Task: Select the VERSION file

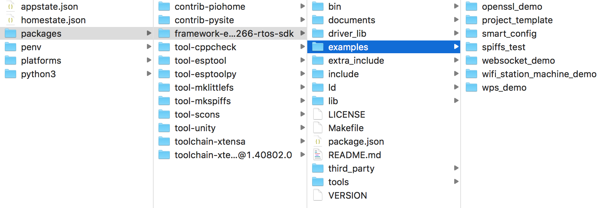Action: click(347, 196)
